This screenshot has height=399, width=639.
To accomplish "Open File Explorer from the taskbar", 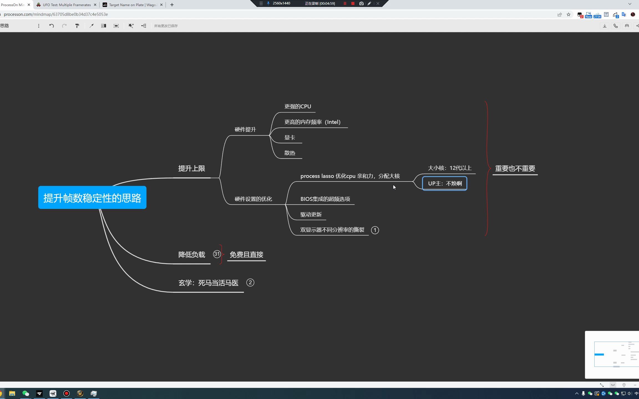I will [12, 393].
